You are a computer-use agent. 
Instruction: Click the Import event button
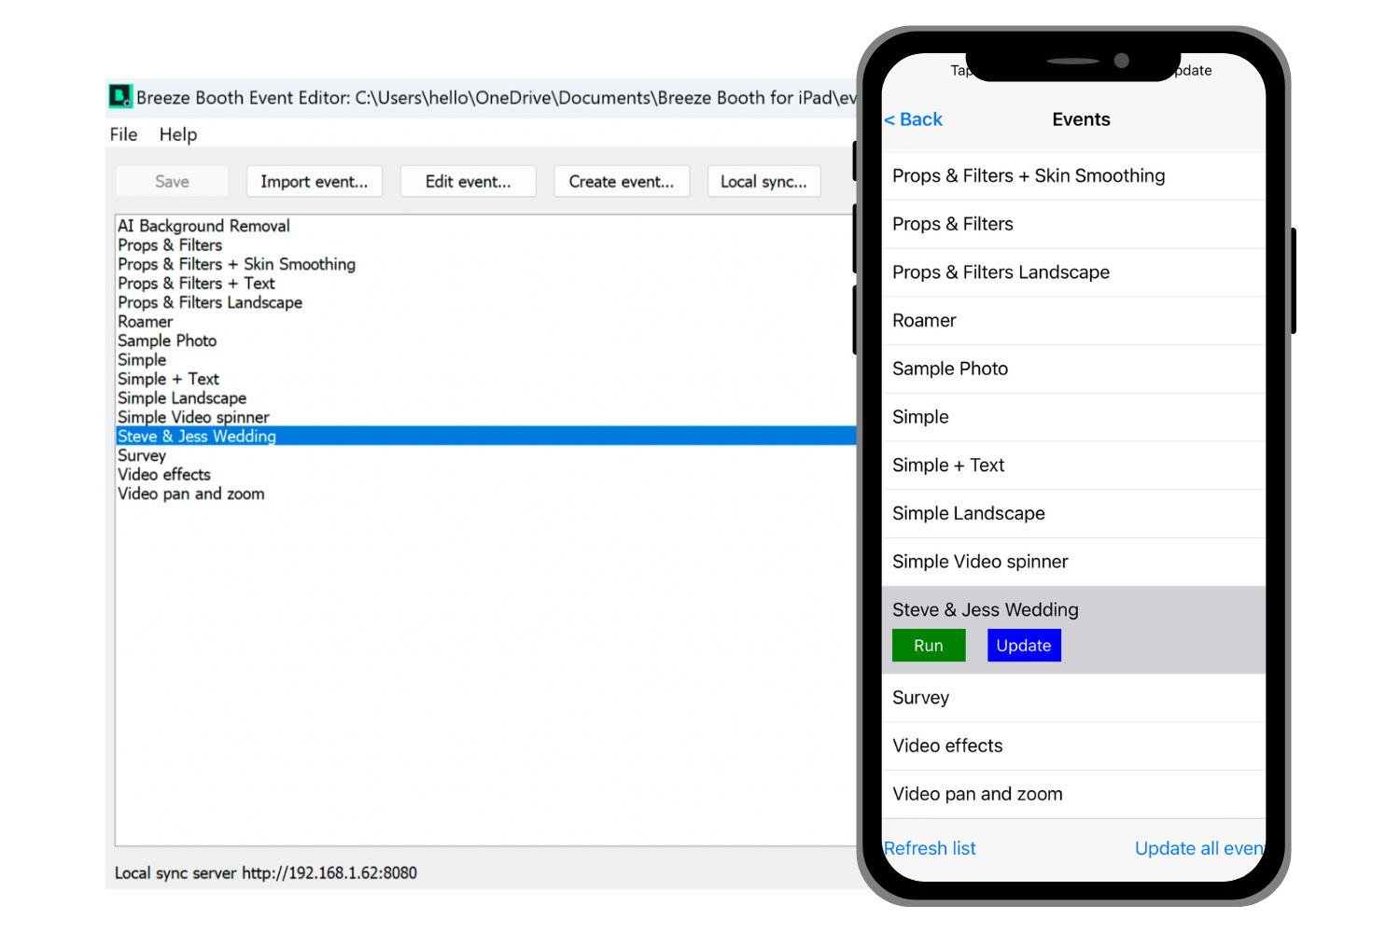pyautogui.click(x=314, y=182)
